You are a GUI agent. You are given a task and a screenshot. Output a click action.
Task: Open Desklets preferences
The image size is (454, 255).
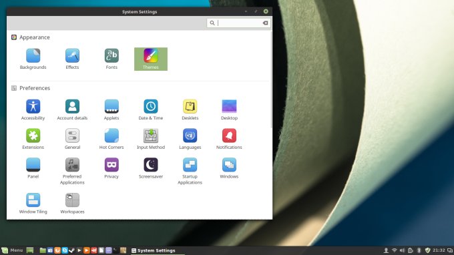click(x=190, y=110)
